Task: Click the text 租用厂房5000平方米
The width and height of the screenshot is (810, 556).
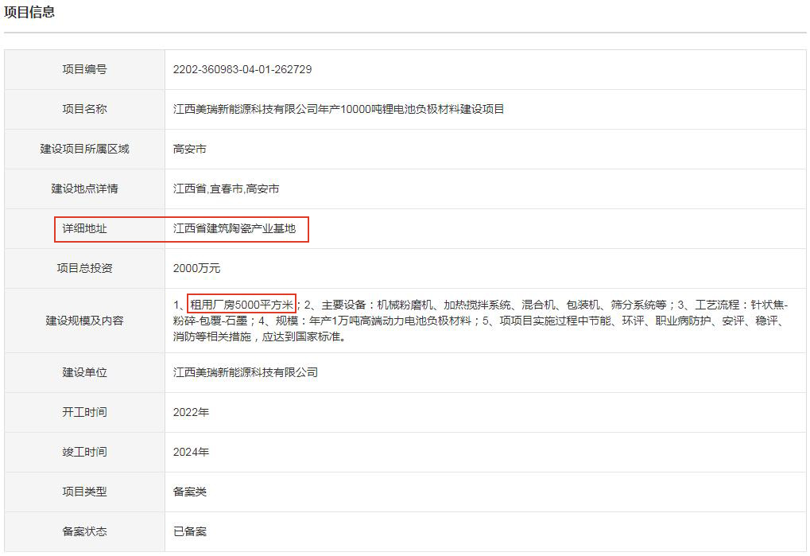Action: tap(242, 305)
